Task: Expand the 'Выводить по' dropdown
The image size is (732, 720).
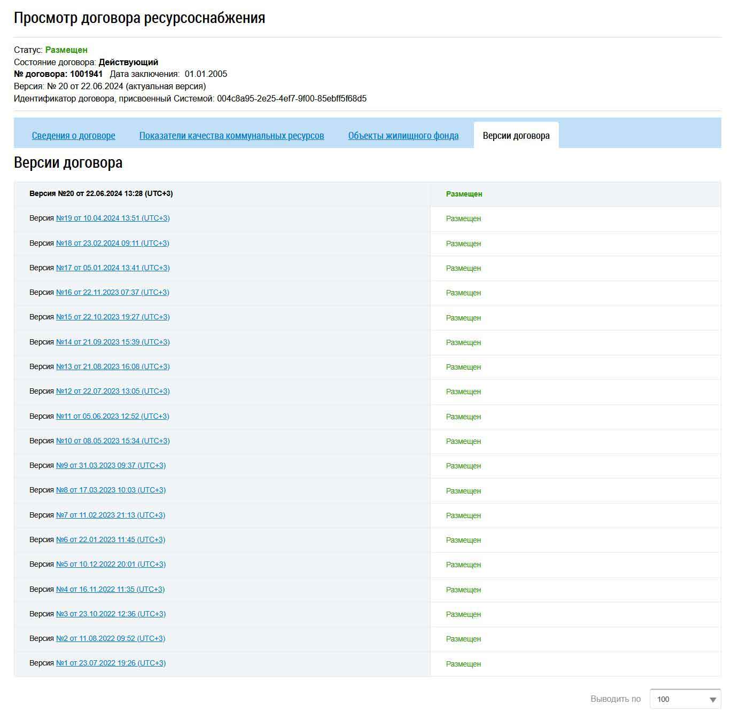Action: click(685, 699)
